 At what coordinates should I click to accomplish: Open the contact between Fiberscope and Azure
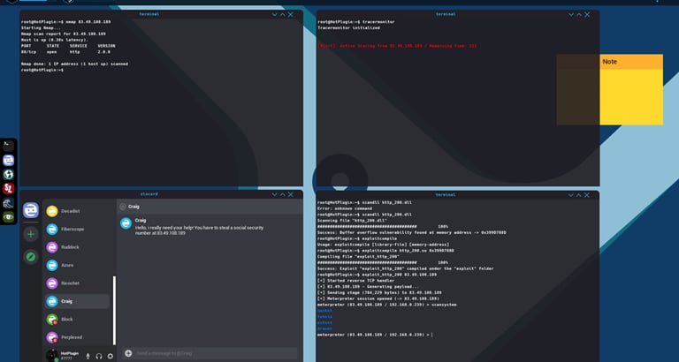click(77, 247)
